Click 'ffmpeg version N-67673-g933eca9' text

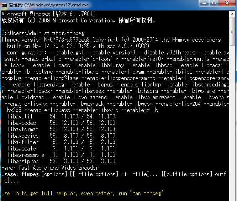point(46,40)
